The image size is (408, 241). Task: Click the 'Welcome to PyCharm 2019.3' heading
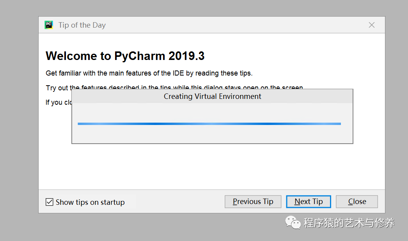coord(125,56)
